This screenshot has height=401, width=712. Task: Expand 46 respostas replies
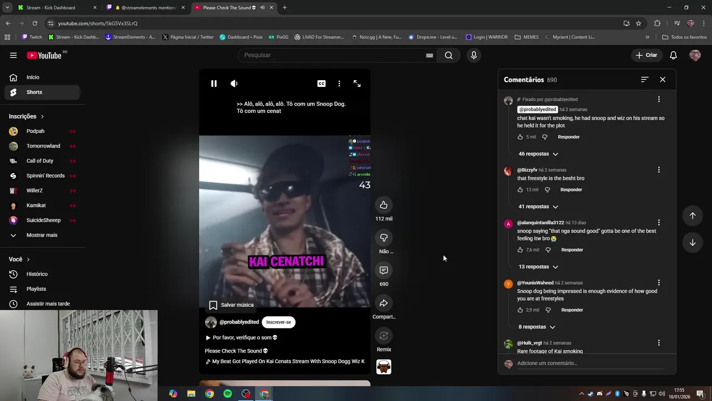(x=538, y=154)
